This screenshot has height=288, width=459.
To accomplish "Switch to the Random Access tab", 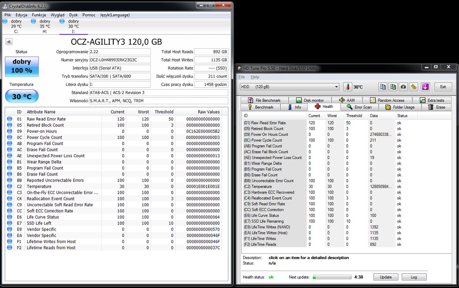I will click(x=387, y=100).
